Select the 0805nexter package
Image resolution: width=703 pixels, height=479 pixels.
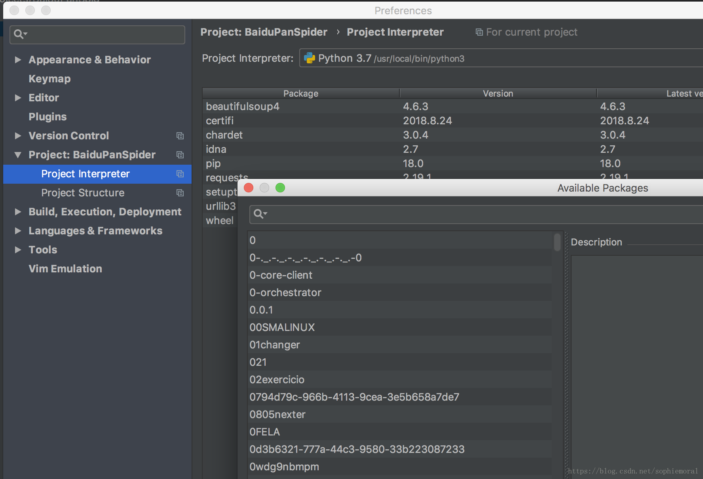pos(400,414)
